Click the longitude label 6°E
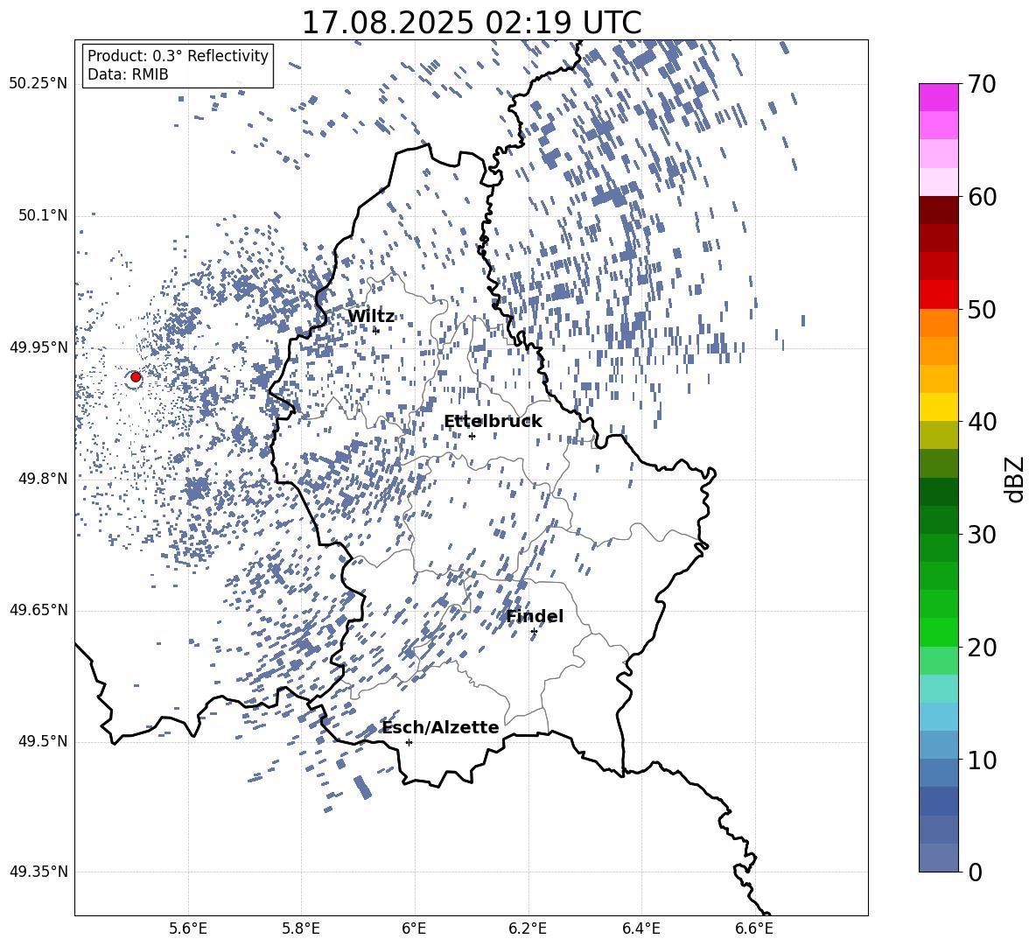The height and width of the screenshot is (946, 1036). click(414, 928)
